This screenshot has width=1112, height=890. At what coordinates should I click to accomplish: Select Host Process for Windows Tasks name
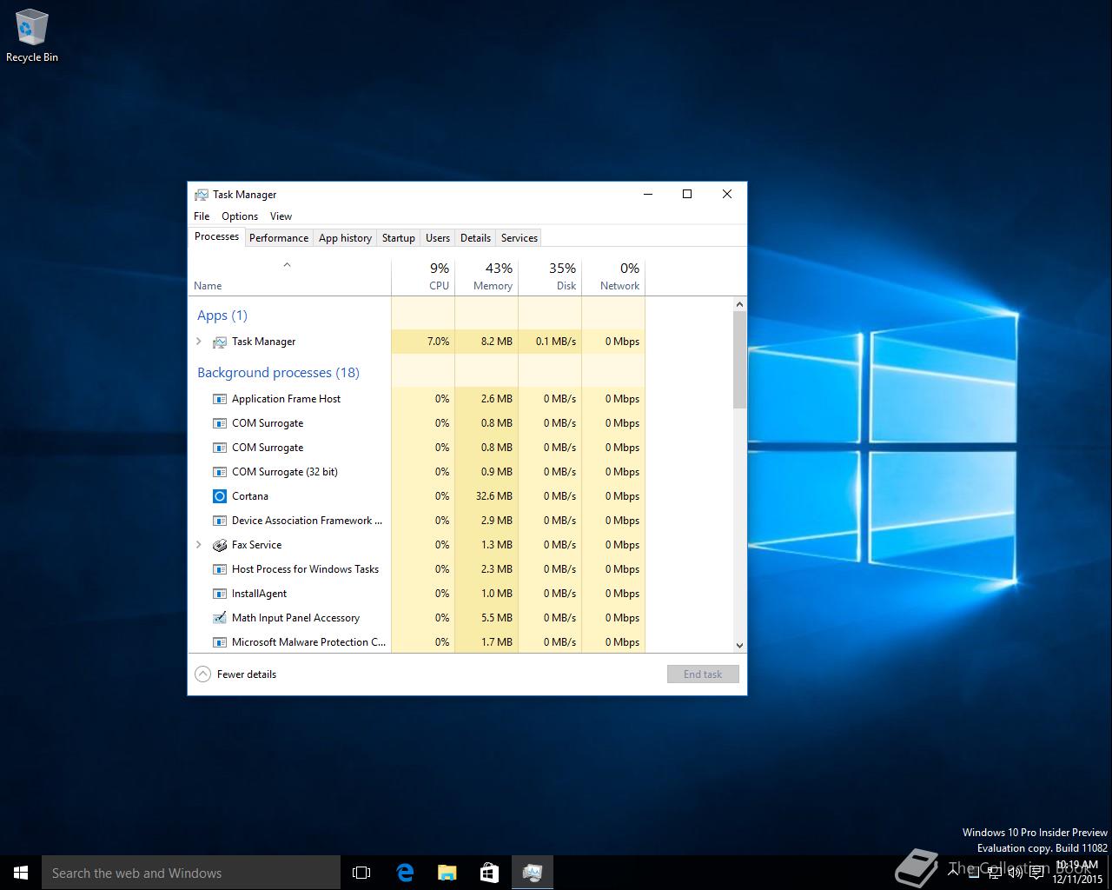pos(305,569)
